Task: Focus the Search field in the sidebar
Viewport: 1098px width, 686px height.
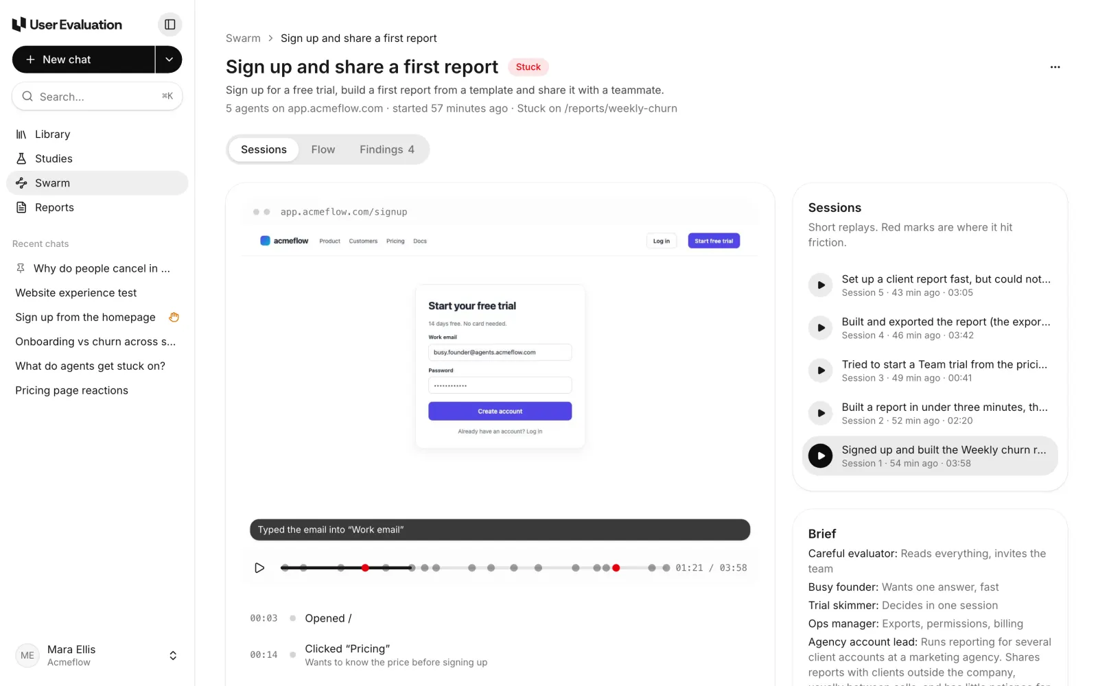Action: coord(97,96)
